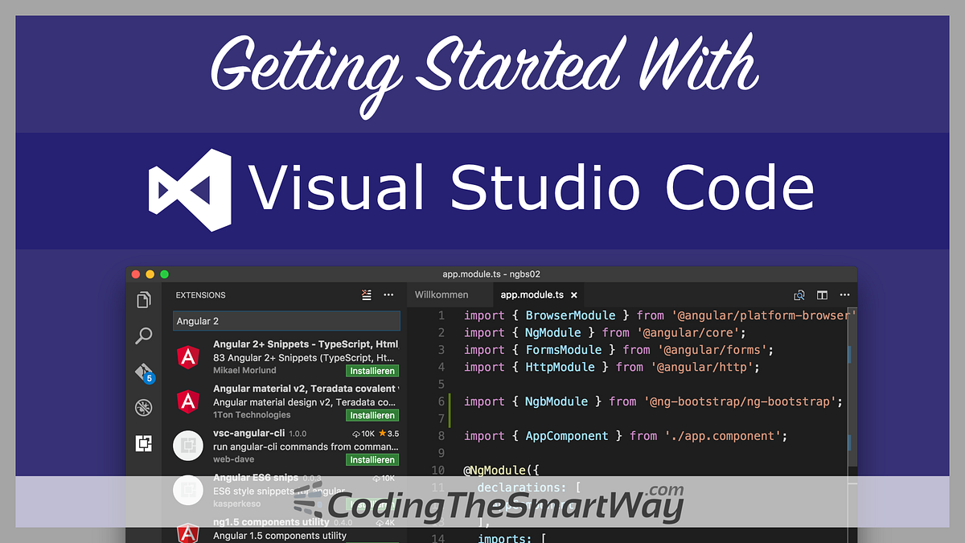
Task: Select the app.module.ts tab
Action: [x=535, y=294]
